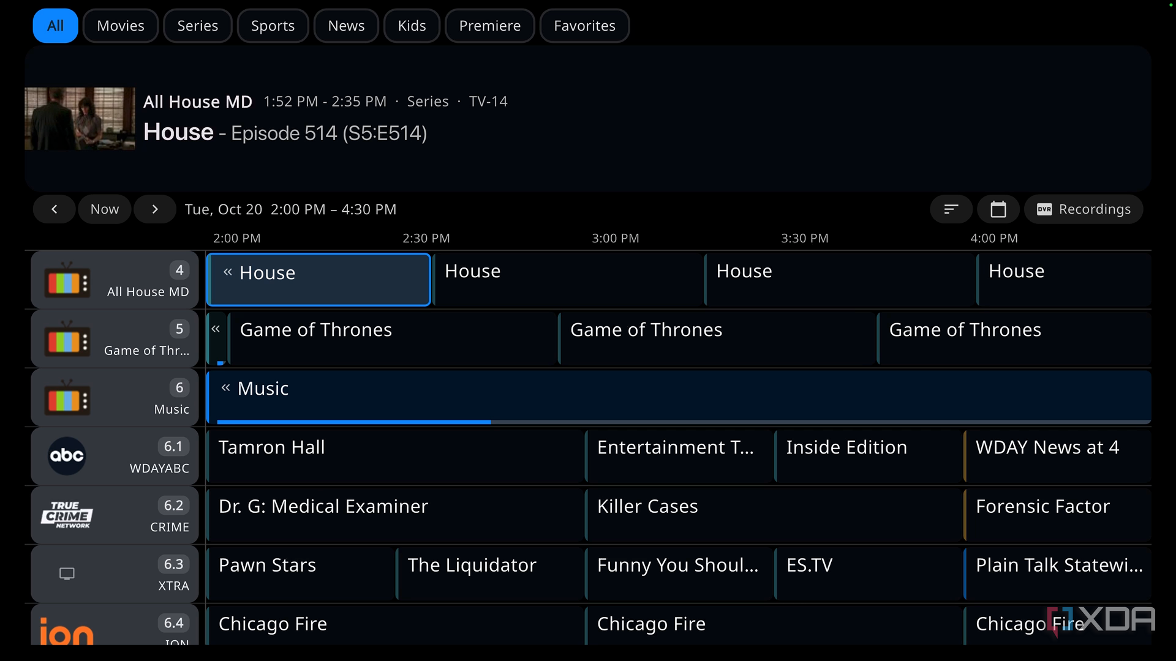This screenshot has height=661, width=1176.
Task: Open ES.TV program
Action: [x=869, y=573]
